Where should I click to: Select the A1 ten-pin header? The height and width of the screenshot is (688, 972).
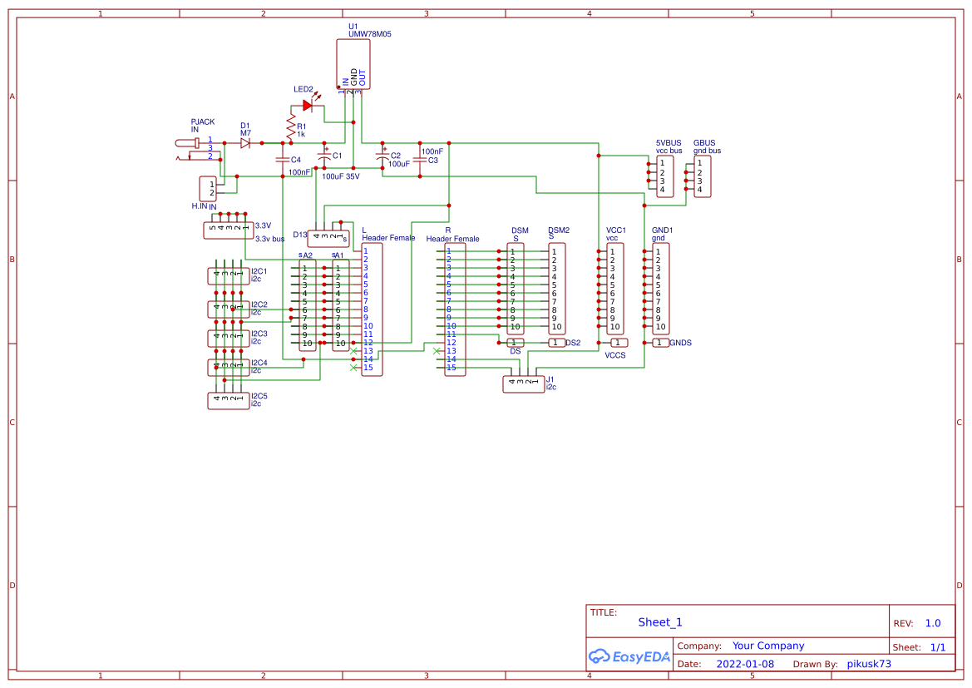click(341, 306)
